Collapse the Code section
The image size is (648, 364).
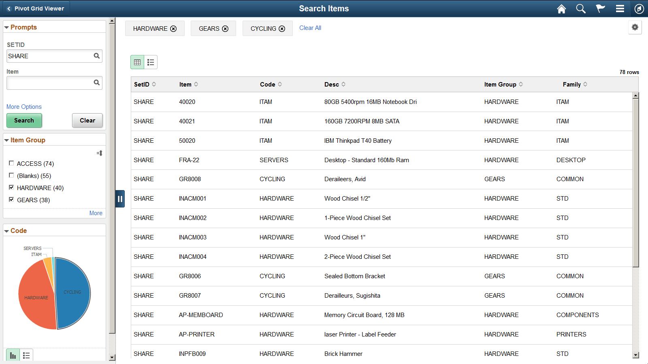[x=6, y=231]
